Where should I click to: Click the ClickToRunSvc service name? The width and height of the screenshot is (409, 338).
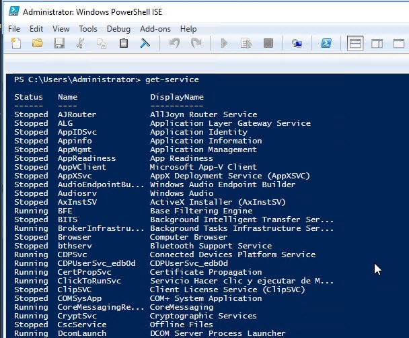[x=89, y=281]
